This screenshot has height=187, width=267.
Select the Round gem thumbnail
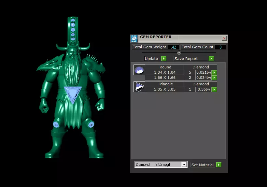tap(139, 70)
